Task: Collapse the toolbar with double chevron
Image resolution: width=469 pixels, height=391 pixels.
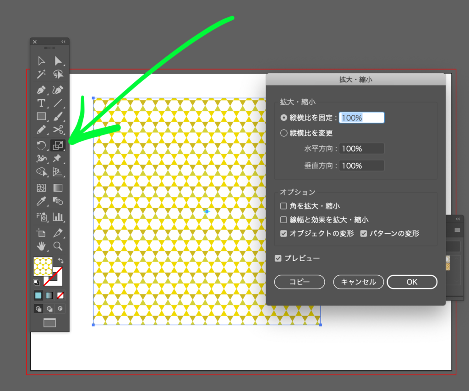Action: (x=63, y=42)
